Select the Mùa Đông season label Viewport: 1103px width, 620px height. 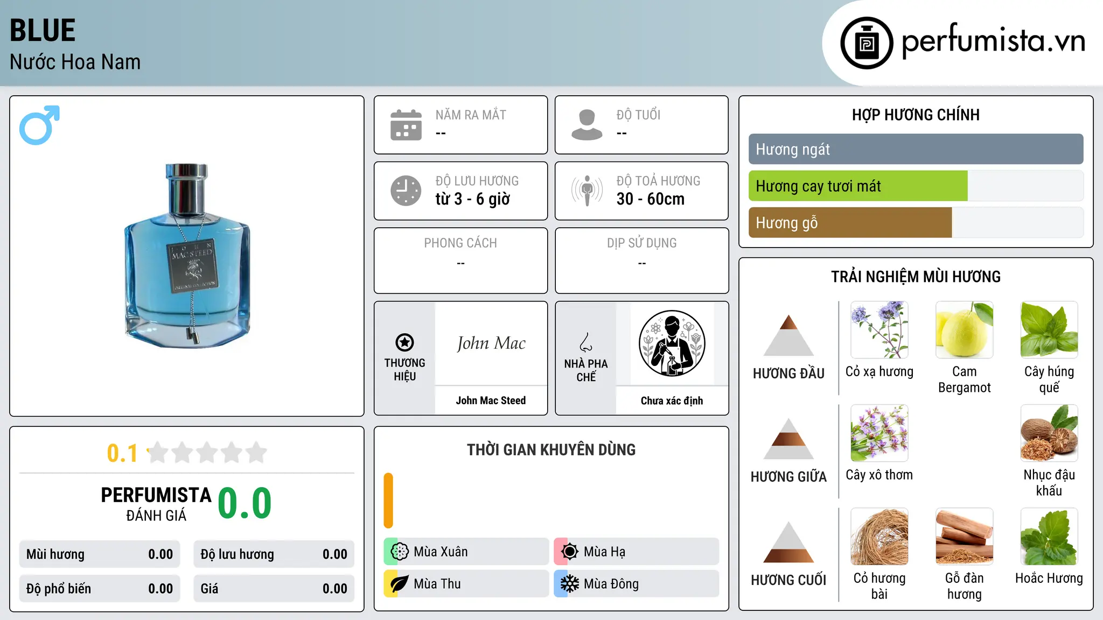[x=611, y=584]
